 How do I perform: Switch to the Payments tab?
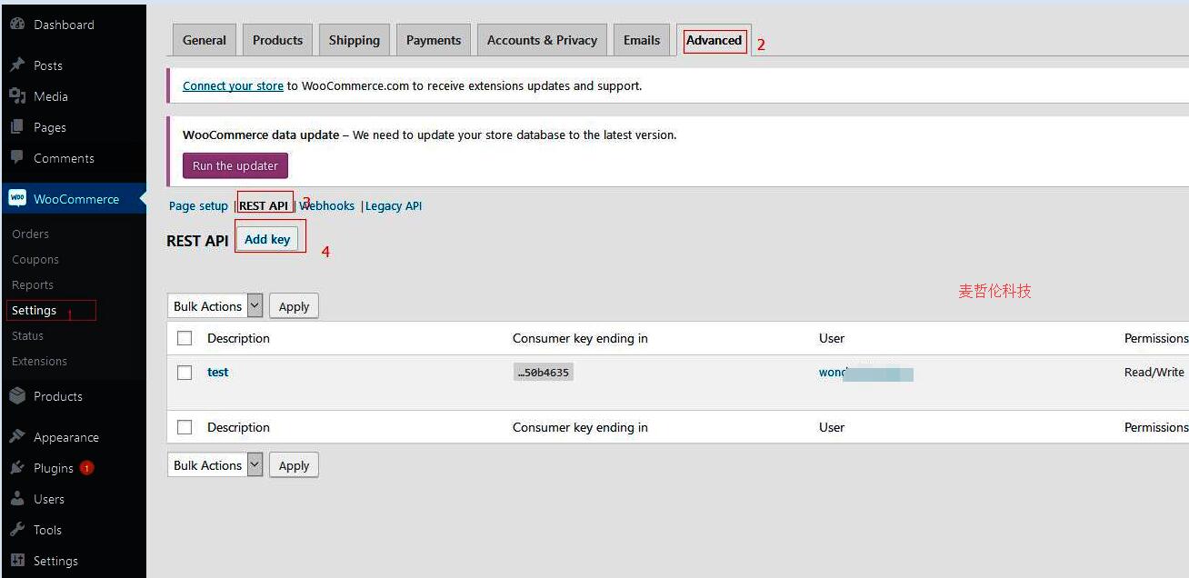434,40
